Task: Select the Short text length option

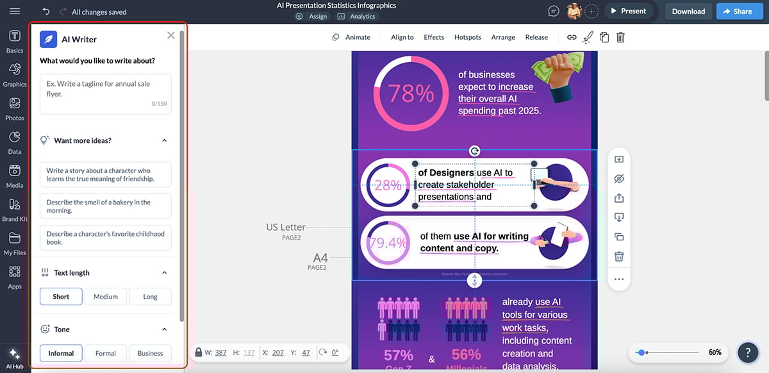Action: coord(61,296)
